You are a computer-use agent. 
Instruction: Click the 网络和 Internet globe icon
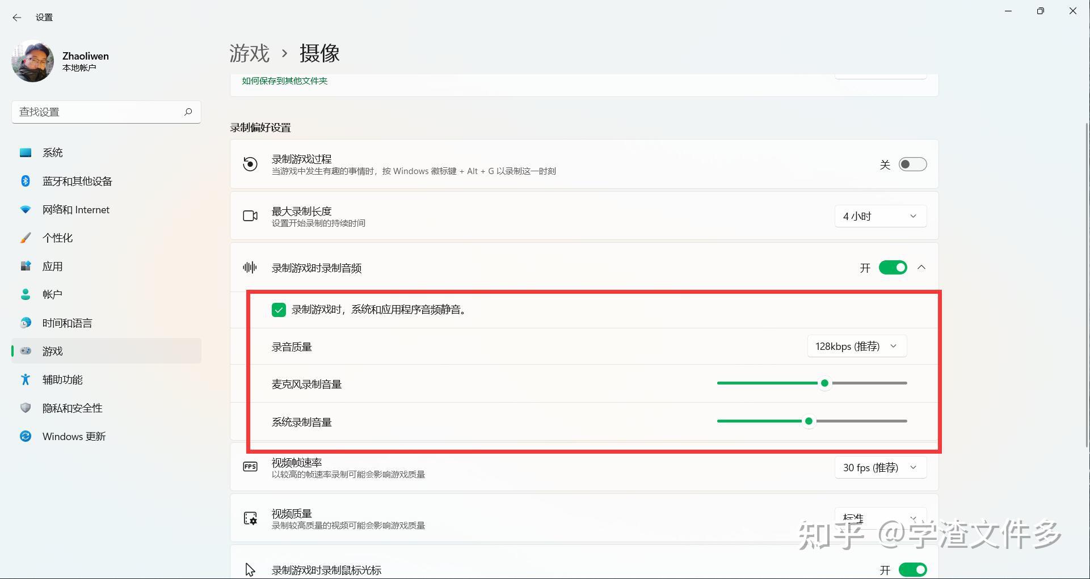coord(25,209)
